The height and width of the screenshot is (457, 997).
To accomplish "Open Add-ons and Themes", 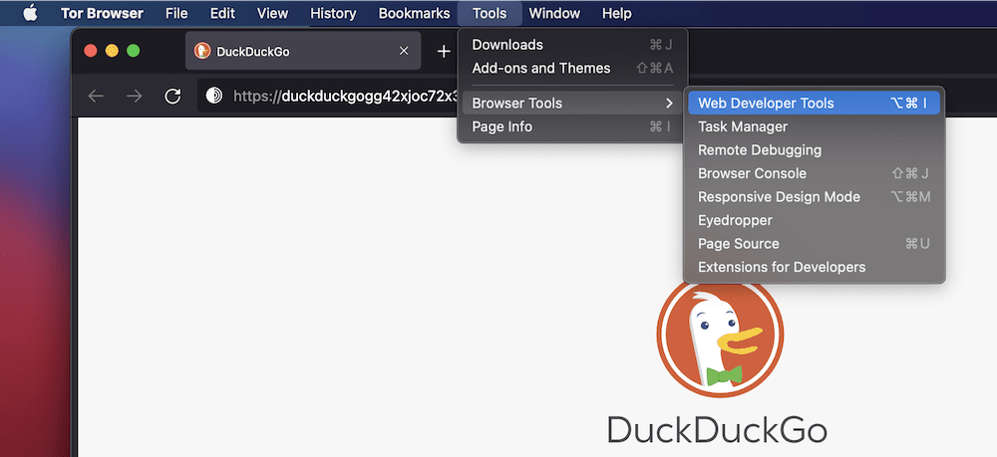I will point(540,69).
